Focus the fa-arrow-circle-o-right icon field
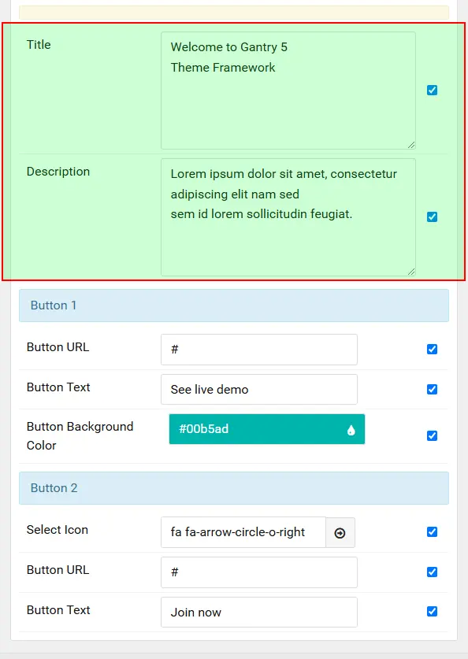This screenshot has width=468, height=659. [x=243, y=532]
